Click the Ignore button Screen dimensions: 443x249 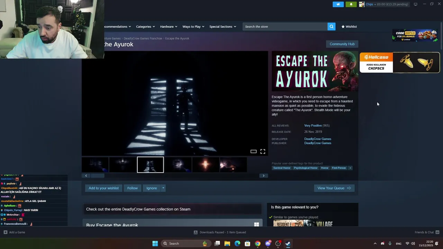click(x=152, y=188)
